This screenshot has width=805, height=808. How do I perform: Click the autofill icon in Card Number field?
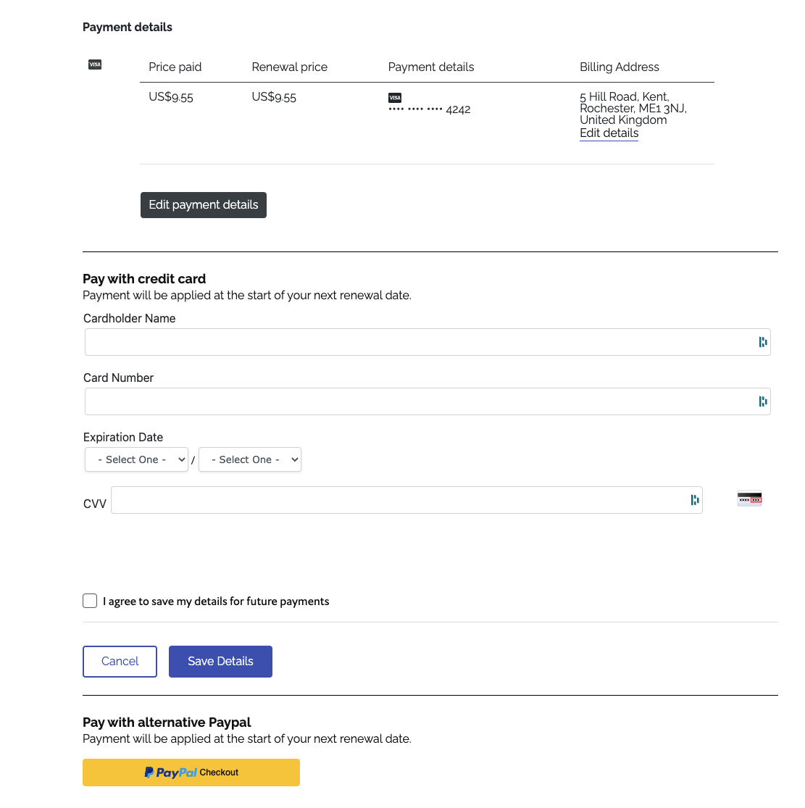762,401
